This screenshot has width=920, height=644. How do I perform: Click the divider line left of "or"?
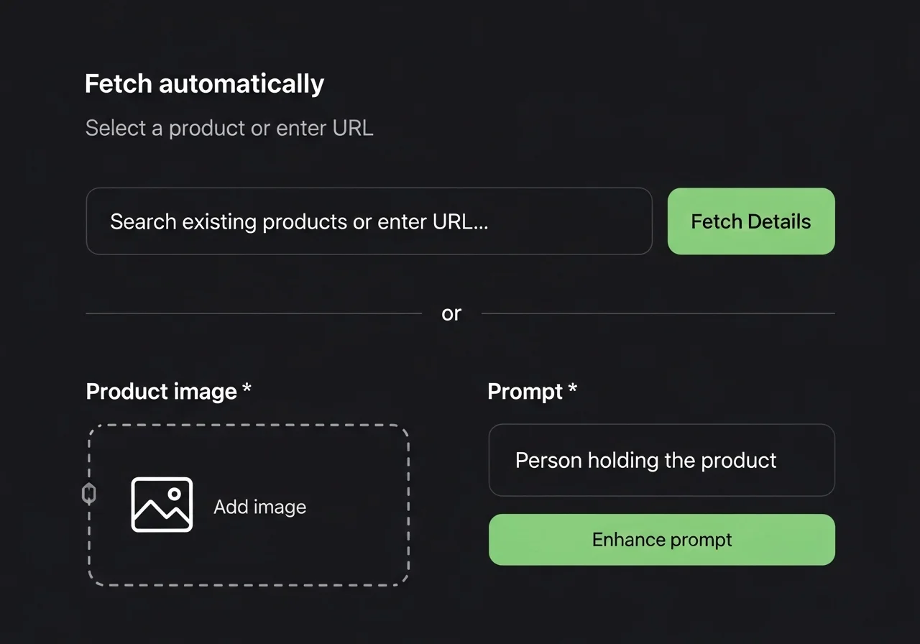click(x=253, y=313)
